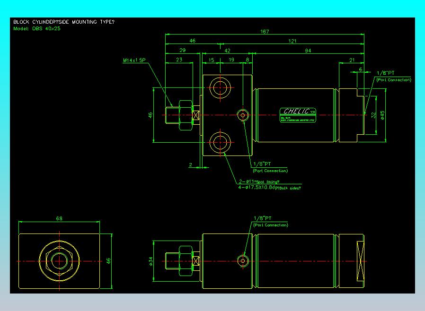Select the '19' dimension value

point(231,60)
